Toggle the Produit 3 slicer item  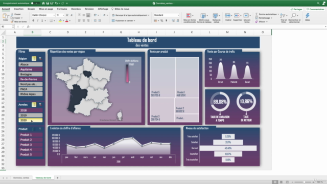[31, 145]
